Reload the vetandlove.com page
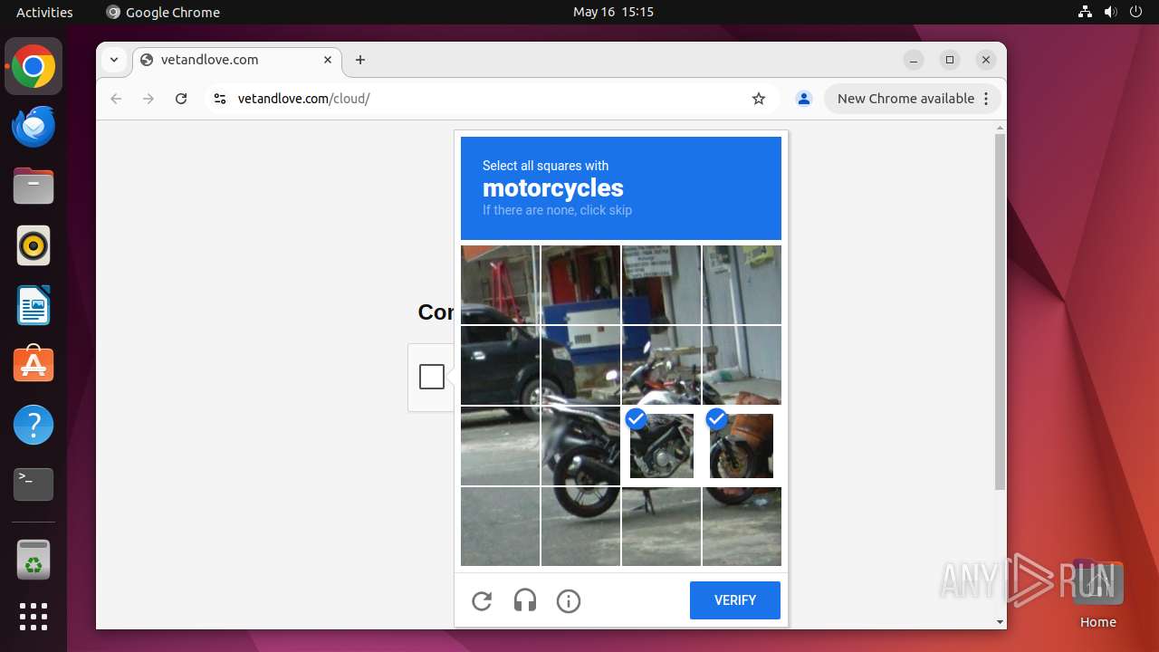Image resolution: width=1159 pixels, height=652 pixels. click(x=181, y=99)
